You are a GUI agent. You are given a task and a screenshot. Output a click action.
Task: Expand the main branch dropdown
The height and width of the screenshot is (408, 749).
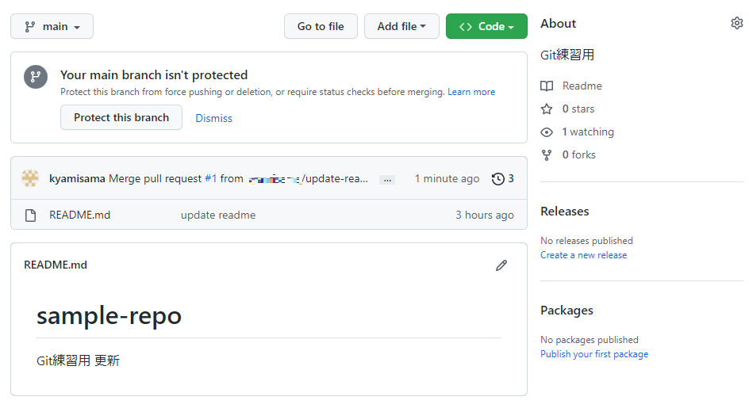coord(52,26)
